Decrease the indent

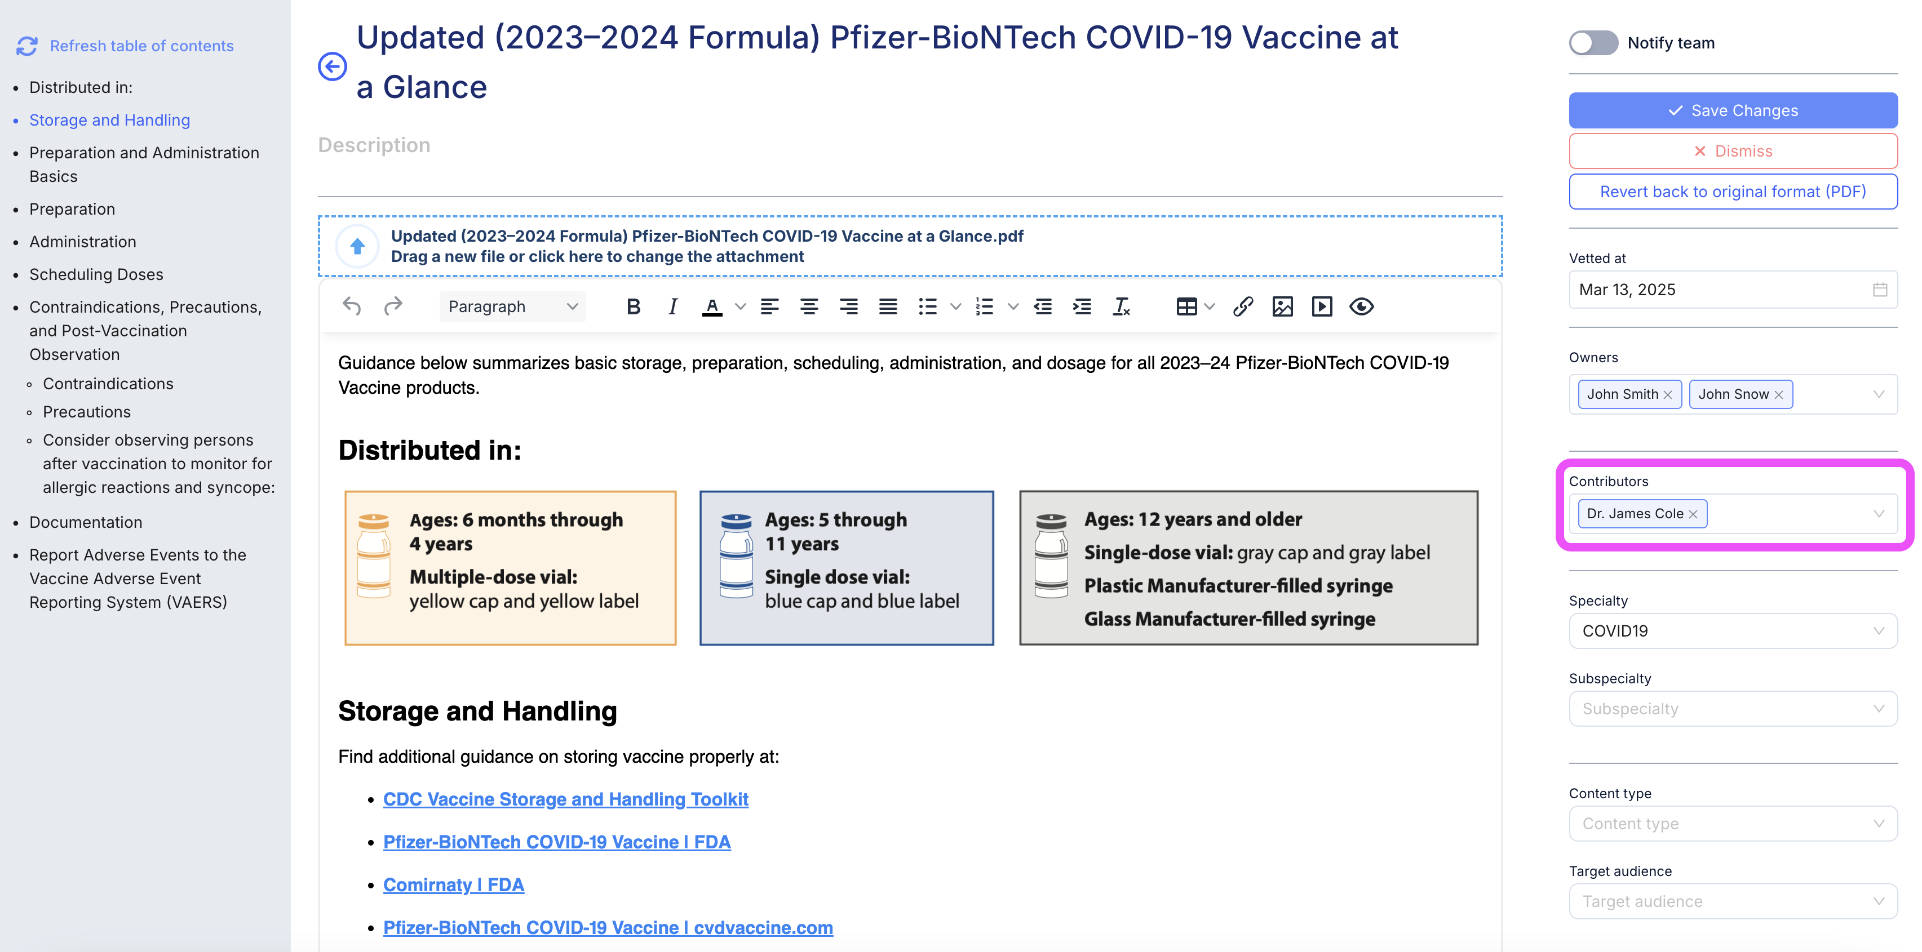[1043, 306]
